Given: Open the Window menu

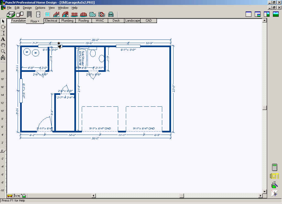Looking at the screenshot, I should [63, 8].
